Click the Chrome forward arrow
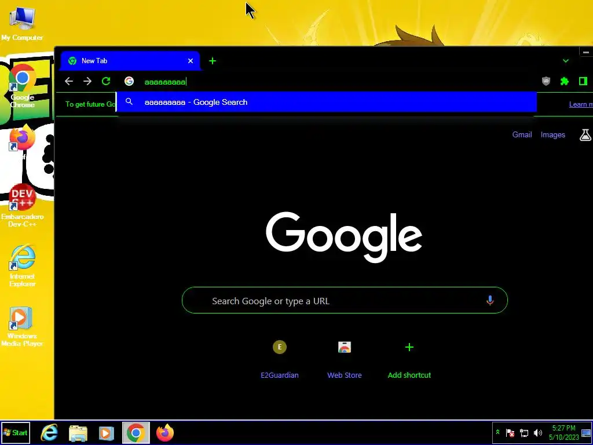 pyautogui.click(x=87, y=81)
